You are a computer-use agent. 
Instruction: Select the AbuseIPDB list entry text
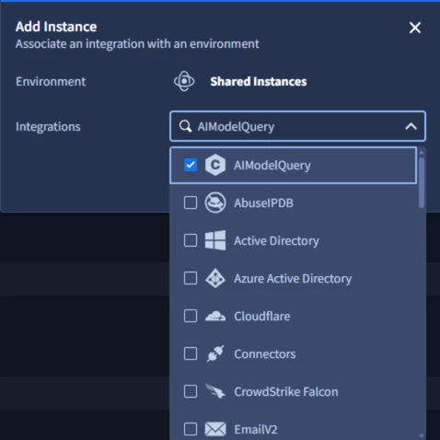(x=263, y=203)
